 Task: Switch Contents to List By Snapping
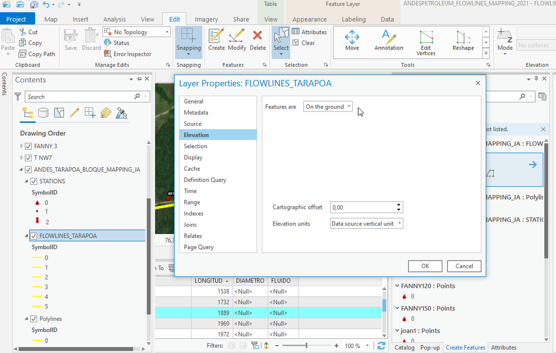point(90,113)
